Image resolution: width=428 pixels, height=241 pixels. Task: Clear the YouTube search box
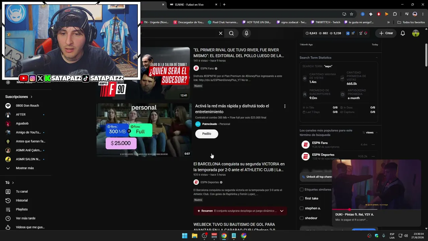click(221, 33)
